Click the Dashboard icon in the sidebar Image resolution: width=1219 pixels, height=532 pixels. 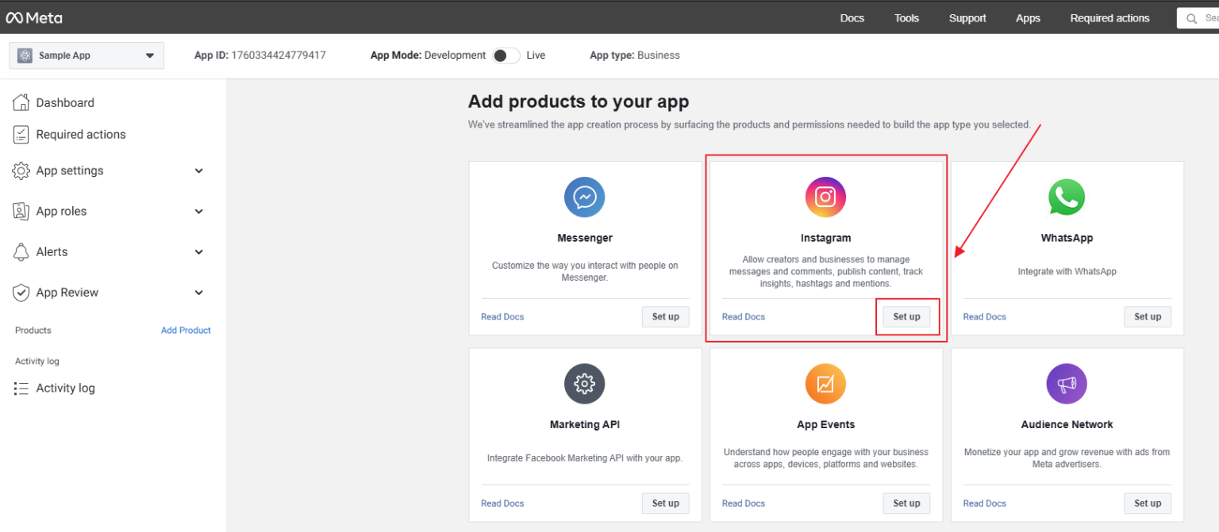21,101
